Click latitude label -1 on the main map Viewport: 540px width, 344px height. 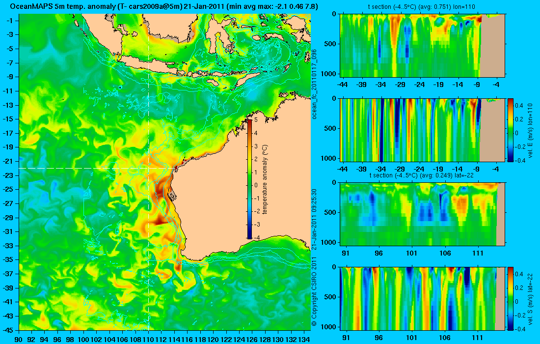(x=10, y=21)
